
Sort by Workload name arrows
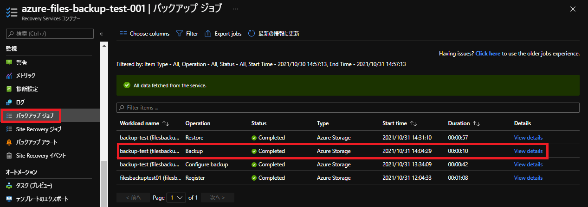[x=166, y=123]
